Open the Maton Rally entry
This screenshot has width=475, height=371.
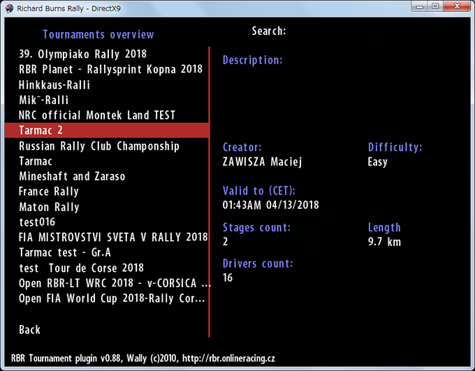[x=49, y=208]
